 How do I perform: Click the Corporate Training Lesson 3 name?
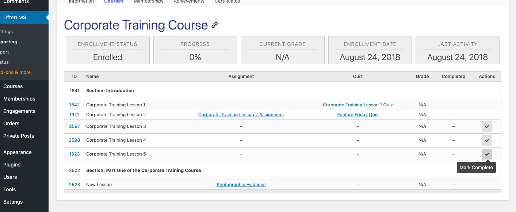tap(116, 126)
